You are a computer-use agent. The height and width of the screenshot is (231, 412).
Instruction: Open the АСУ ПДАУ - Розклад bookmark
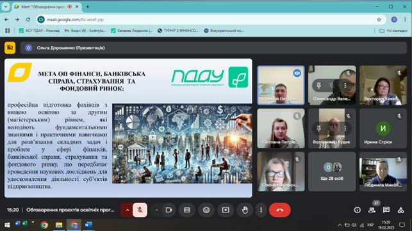click(39, 31)
